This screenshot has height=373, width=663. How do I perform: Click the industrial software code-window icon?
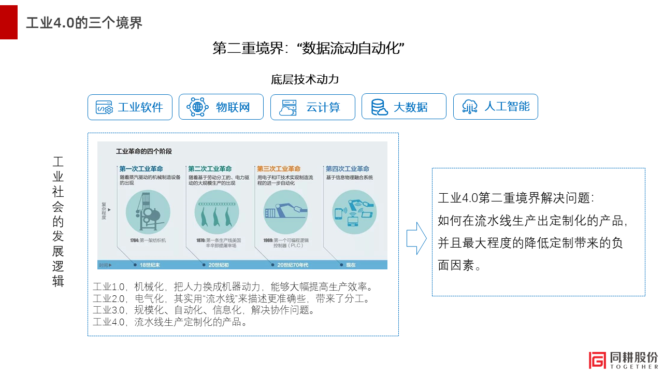click(104, 107)
